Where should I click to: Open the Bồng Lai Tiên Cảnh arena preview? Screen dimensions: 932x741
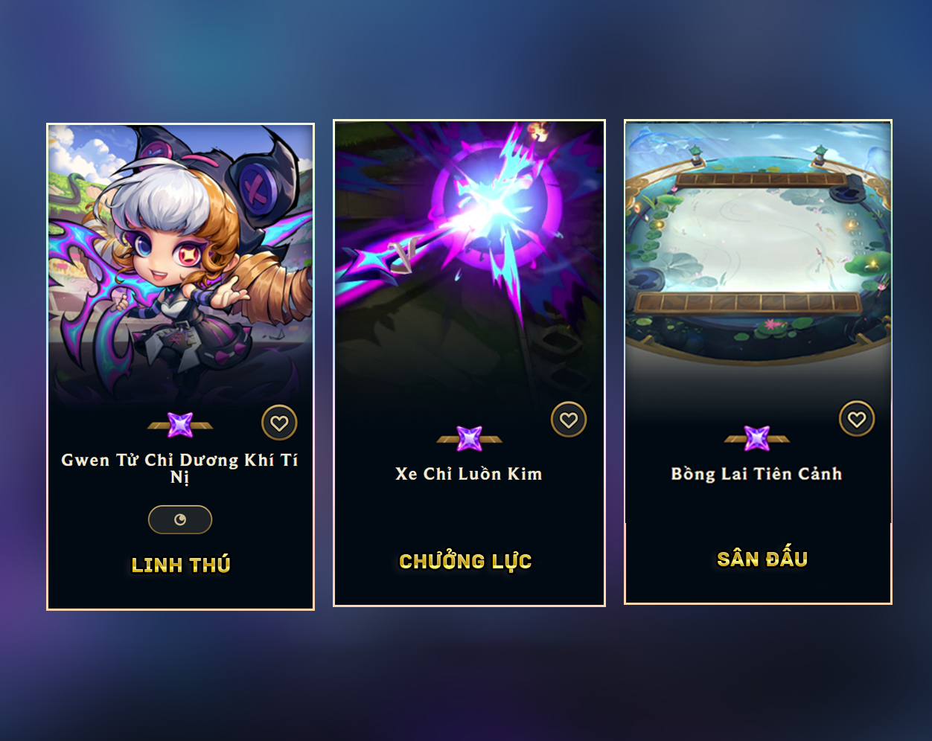click(x=758, y=246)
